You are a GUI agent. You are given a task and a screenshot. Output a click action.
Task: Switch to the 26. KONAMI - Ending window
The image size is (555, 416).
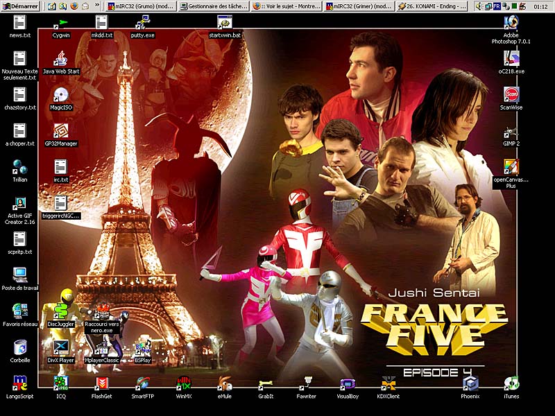tap(432, 6)
